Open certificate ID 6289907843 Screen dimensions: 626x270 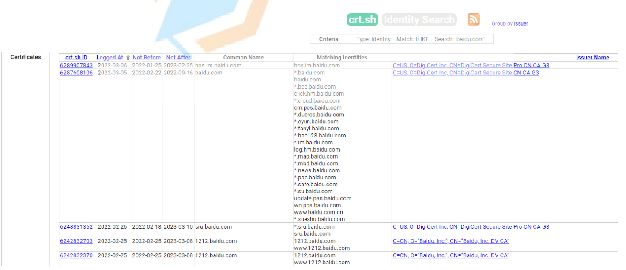pos(76,65)
